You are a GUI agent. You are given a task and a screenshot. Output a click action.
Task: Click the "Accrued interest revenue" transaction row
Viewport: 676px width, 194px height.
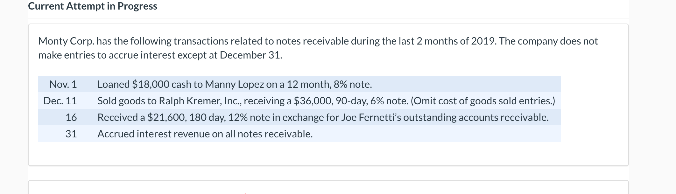pos(205,134)
